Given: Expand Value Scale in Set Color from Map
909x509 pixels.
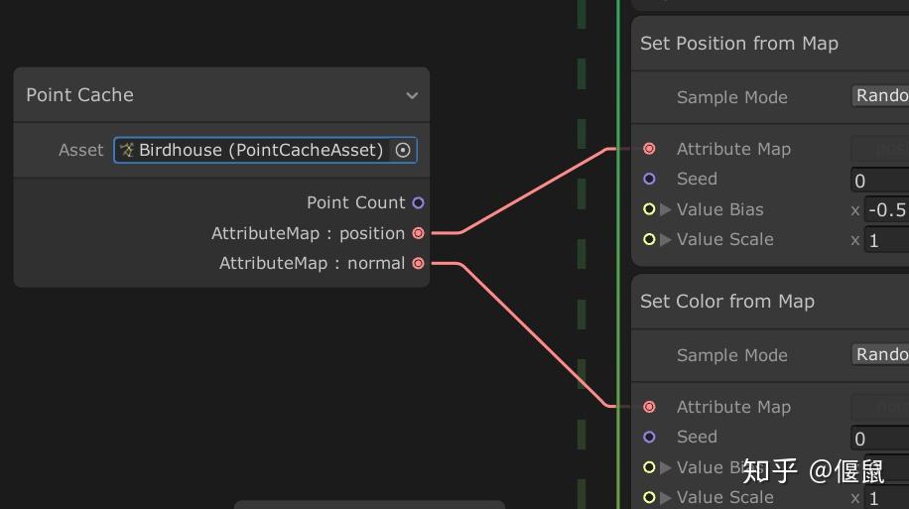Looking at the screenshot, I should pos(666,497).
